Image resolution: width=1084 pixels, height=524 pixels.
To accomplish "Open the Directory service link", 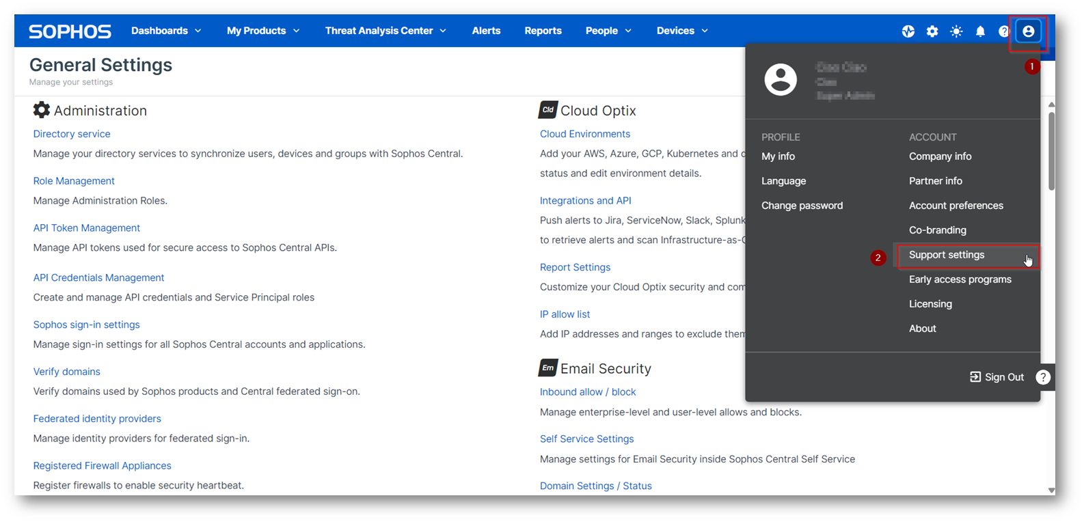I will coord(72,134).
